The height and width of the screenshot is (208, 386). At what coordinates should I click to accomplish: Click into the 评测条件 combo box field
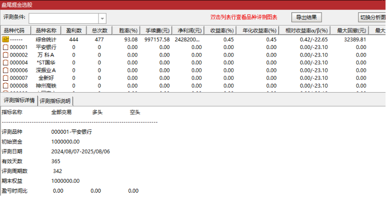click(x=63, y=19)
